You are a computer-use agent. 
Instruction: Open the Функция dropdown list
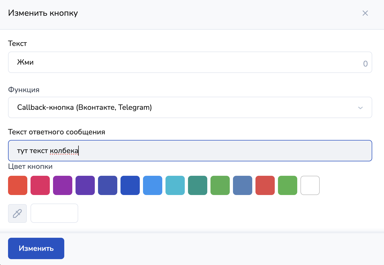[190, 107]
